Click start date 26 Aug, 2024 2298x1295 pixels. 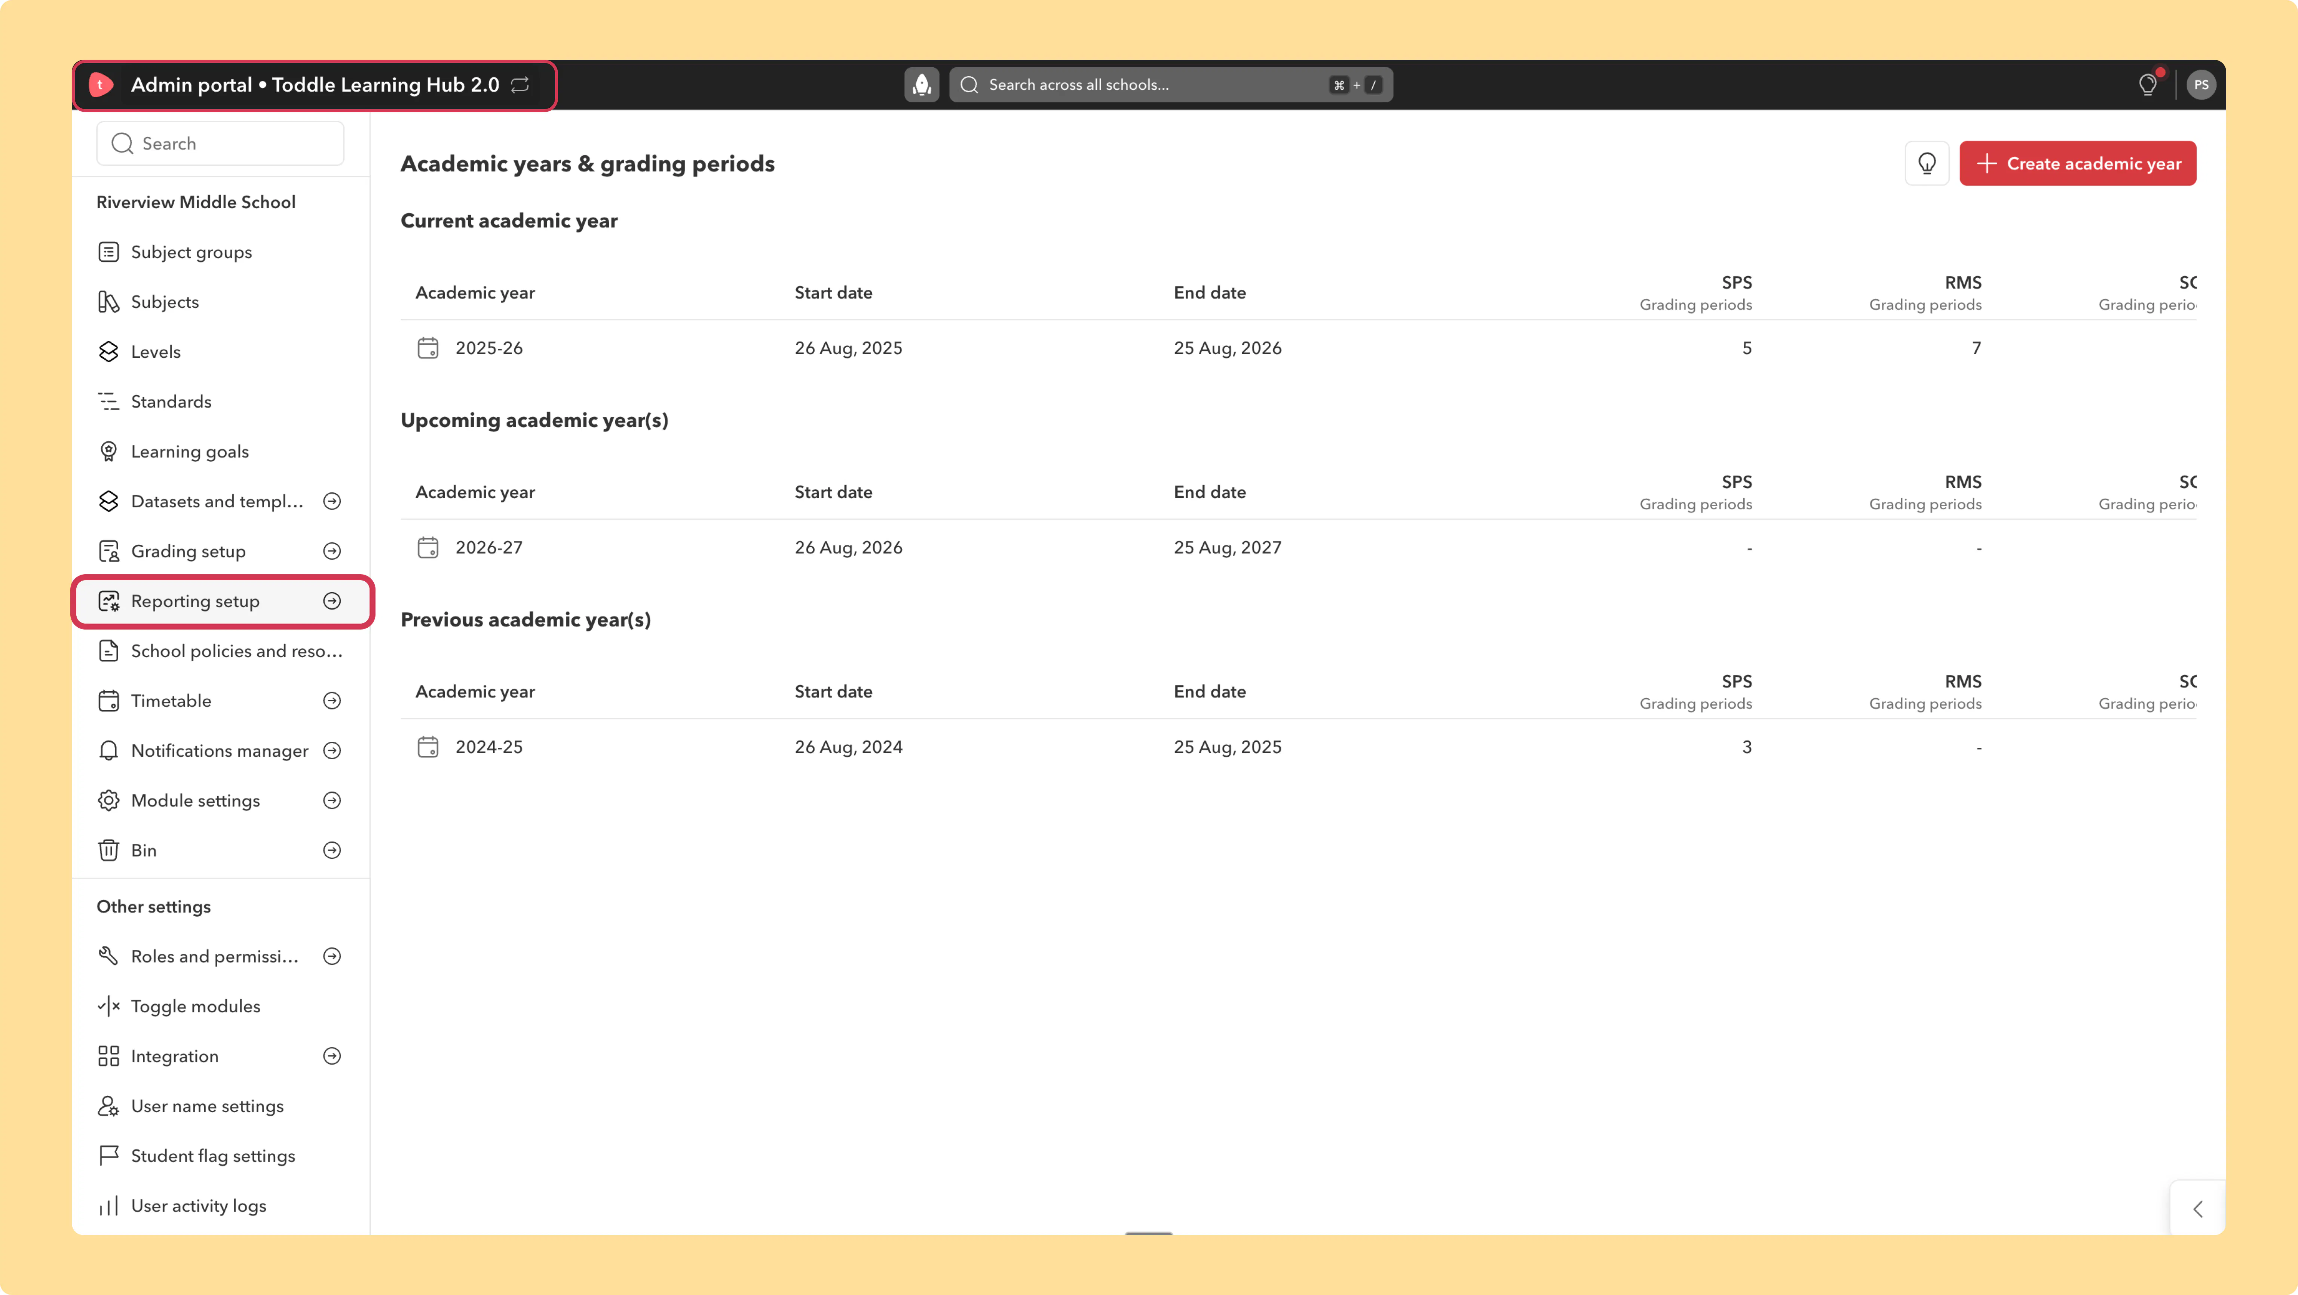(x=848, y=747)
